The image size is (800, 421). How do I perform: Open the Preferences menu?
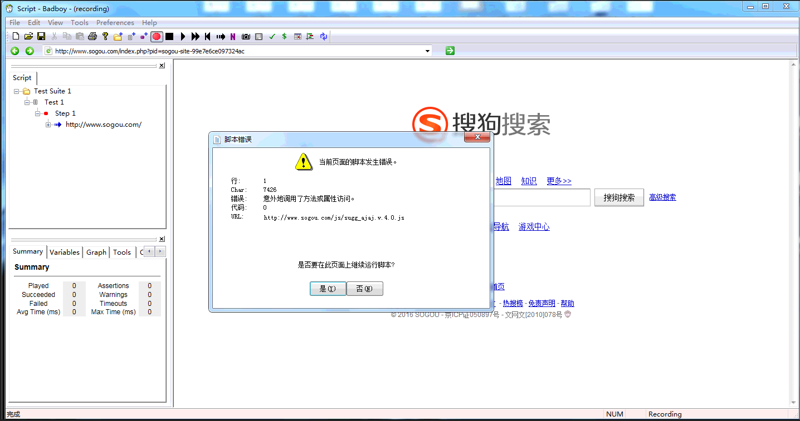[115, 23]
